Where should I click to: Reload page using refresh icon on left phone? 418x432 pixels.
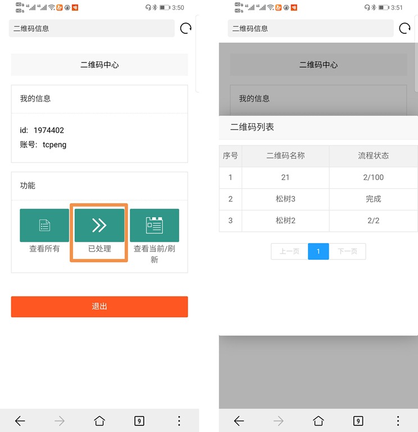point(186,29)
